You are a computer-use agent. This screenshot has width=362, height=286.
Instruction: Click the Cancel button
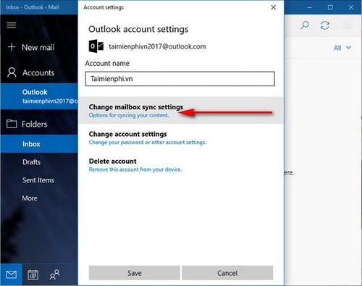[x=227, y=273]
